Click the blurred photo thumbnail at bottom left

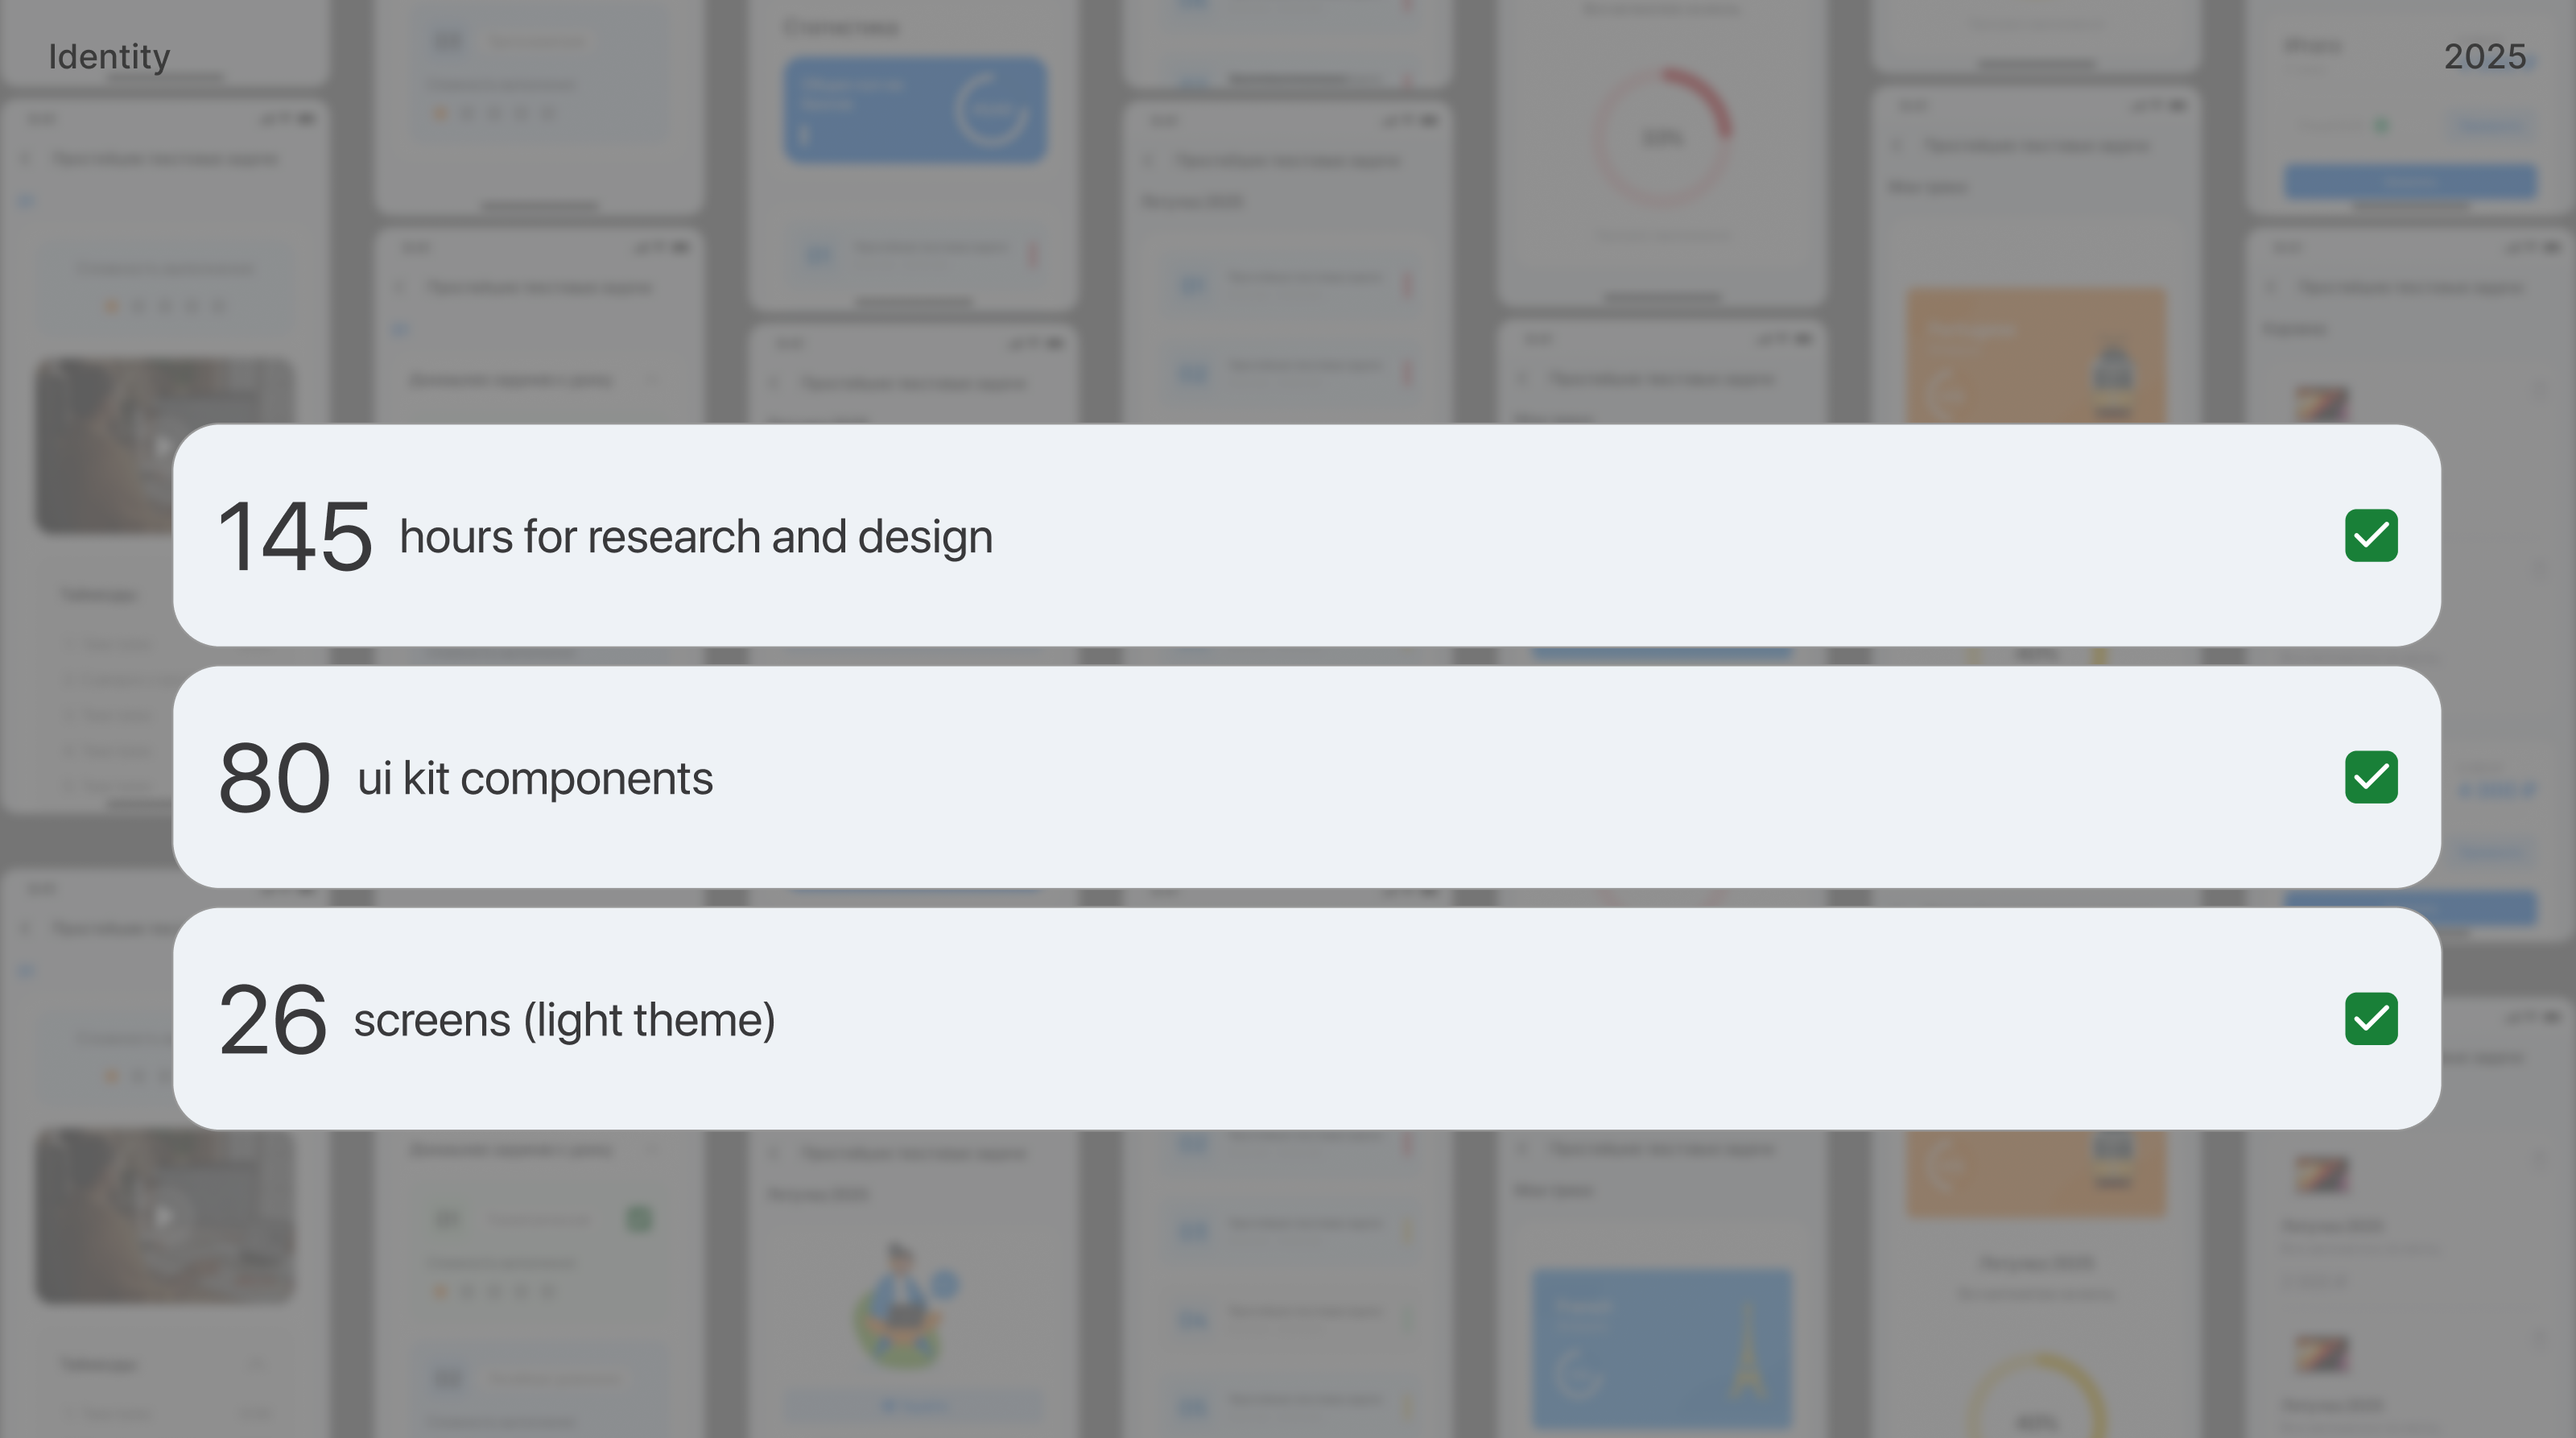point(166,1215)
